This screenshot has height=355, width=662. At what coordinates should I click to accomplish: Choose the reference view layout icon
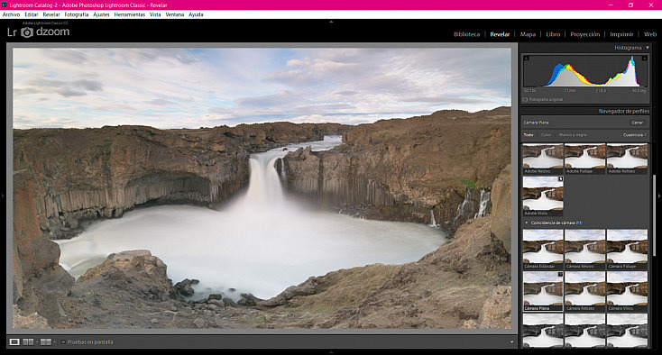tap(46, 341)
